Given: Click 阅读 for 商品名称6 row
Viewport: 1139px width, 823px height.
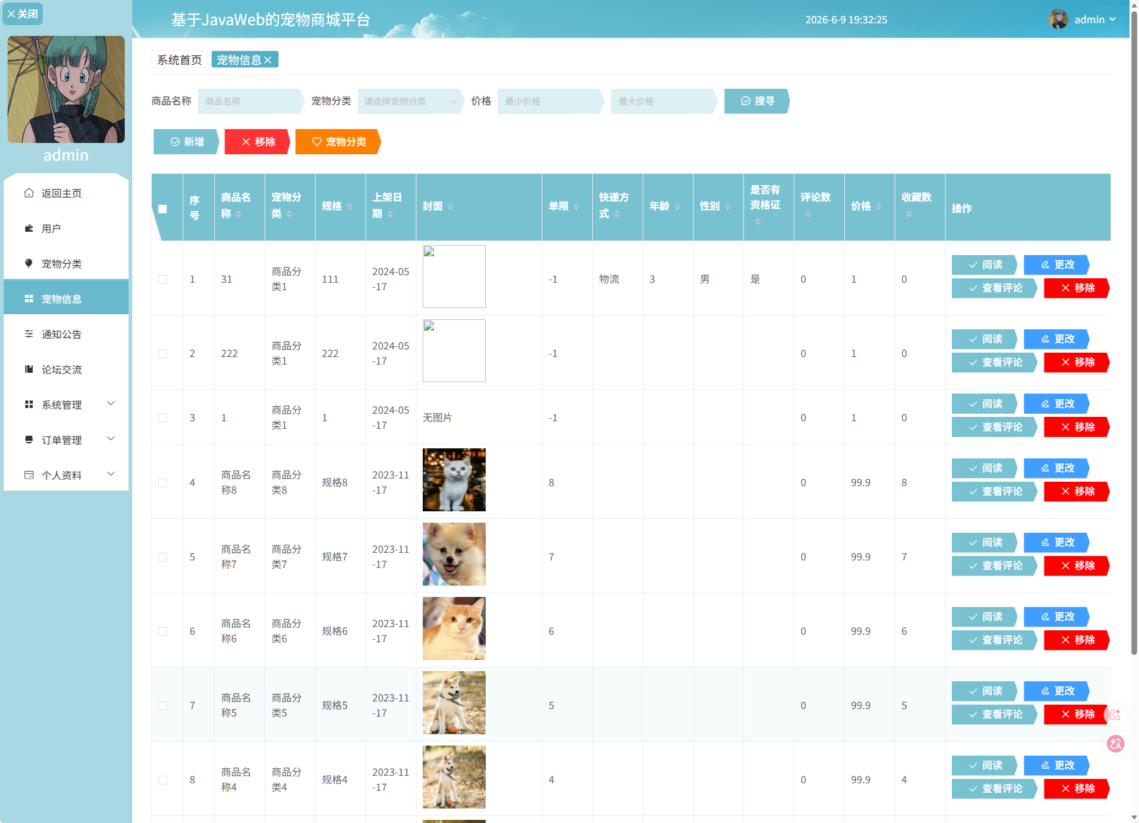Looking at the screenshot, I should pos(985,616).
